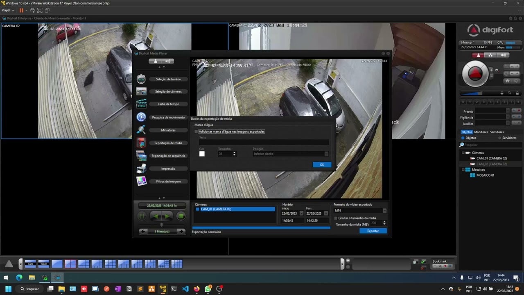Enable Limitar o tamanho da mídia checkbox
This screenshot has height=295, width=524.
(336, 218)
